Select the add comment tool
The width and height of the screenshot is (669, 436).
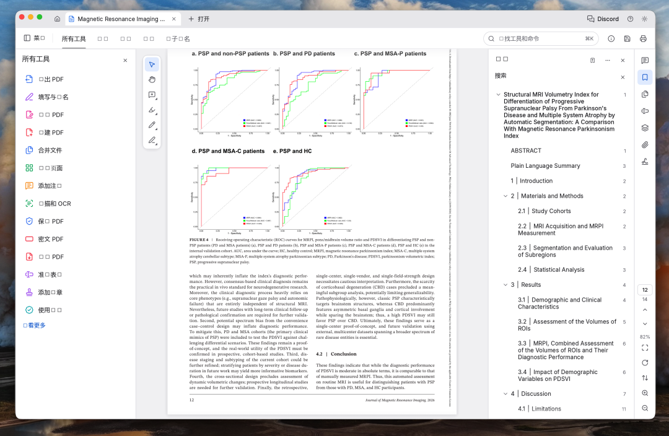[x=152, y=95]
